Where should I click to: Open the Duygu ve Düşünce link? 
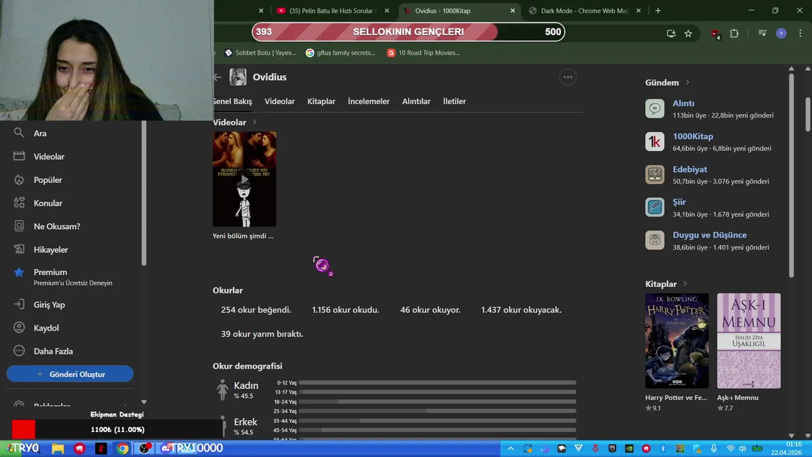coord(709,235)
